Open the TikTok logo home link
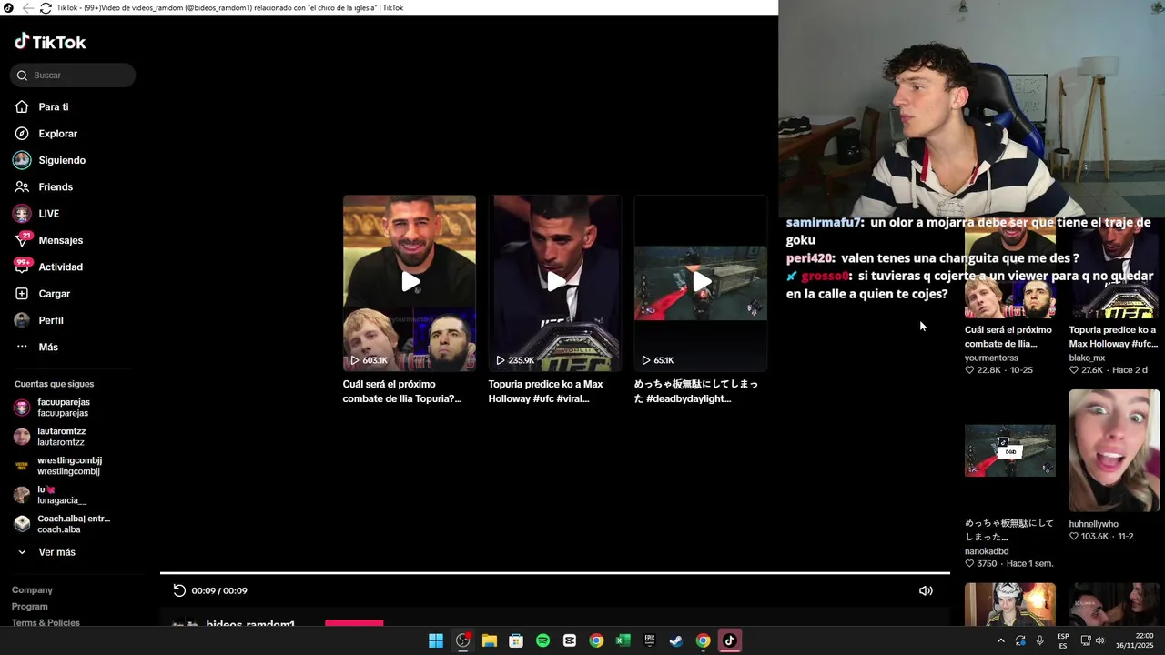 [x=50, y=42]
